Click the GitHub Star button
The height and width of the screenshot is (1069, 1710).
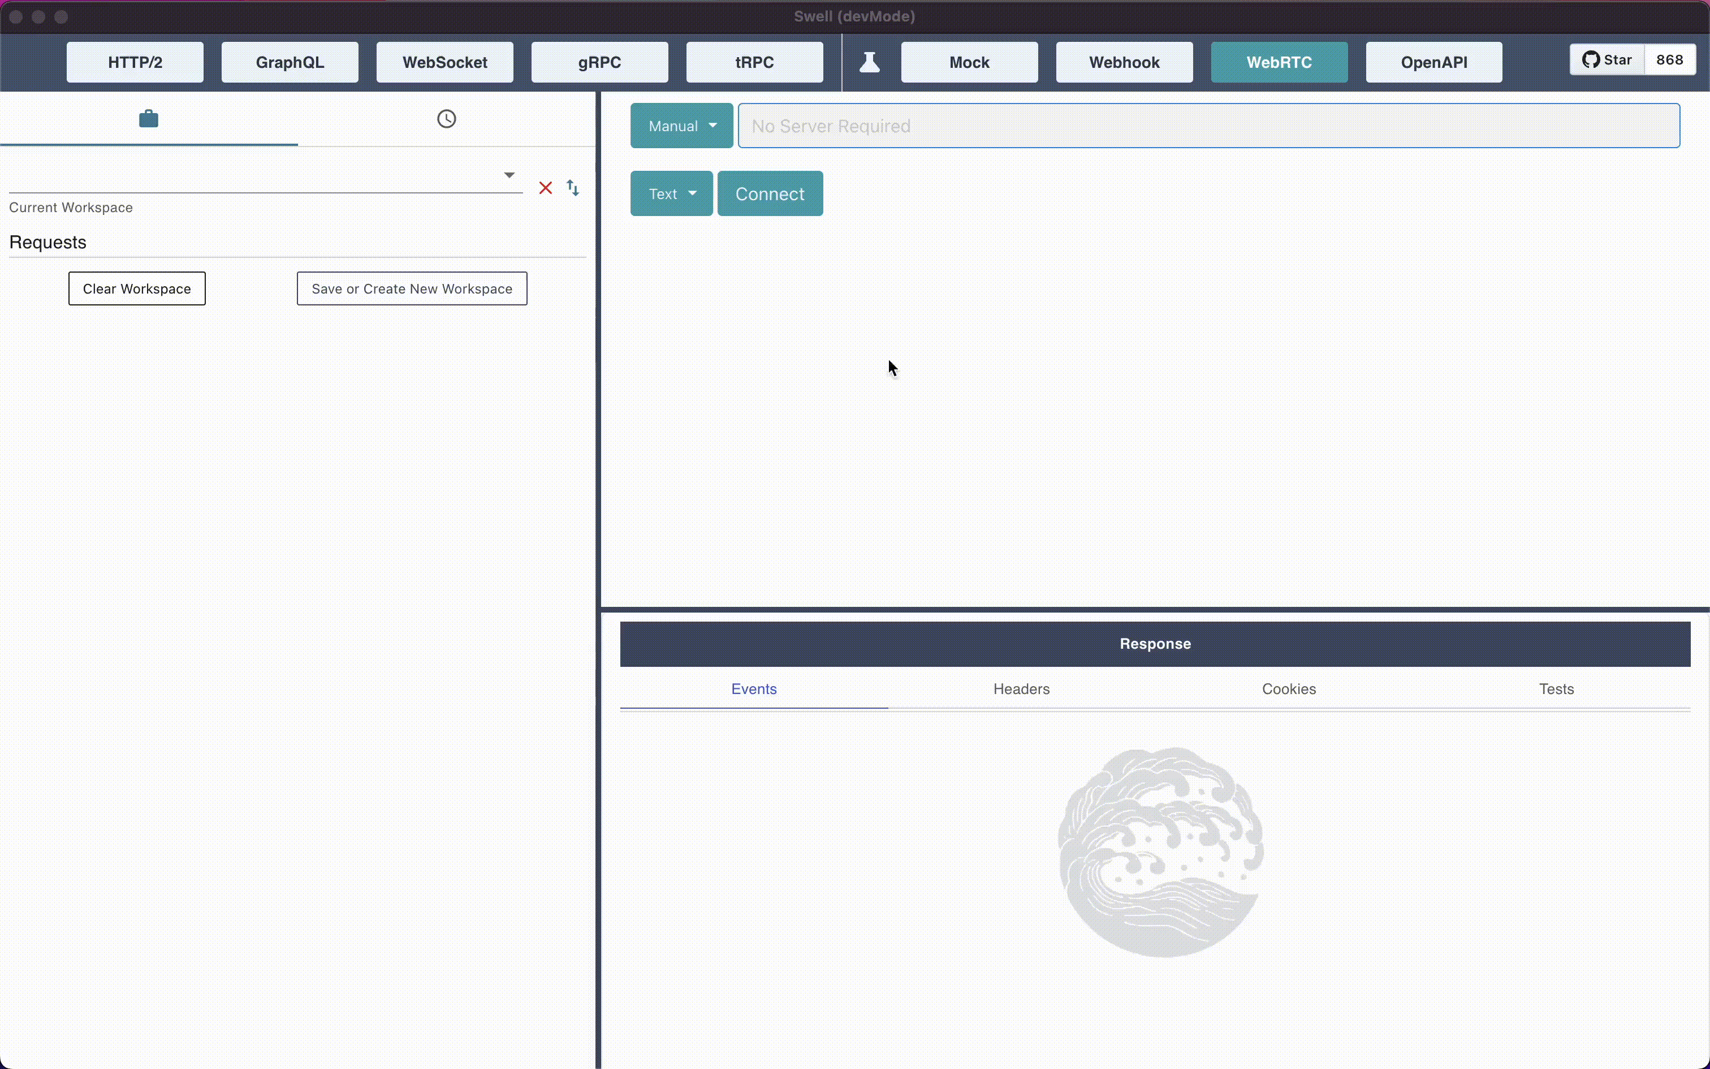click(1607, 60)
